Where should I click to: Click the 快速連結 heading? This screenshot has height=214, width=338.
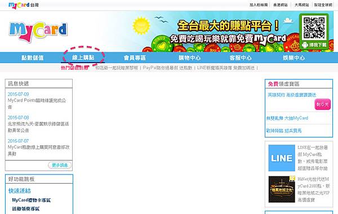coord(20,191)
